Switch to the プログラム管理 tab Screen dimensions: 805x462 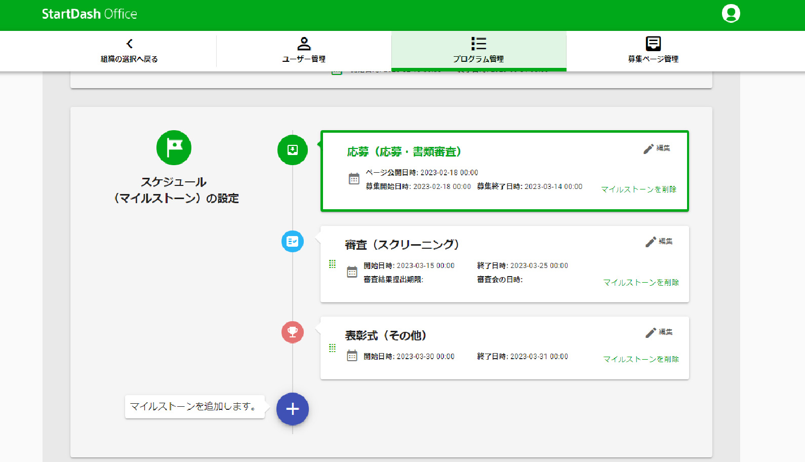coord(478,51)
